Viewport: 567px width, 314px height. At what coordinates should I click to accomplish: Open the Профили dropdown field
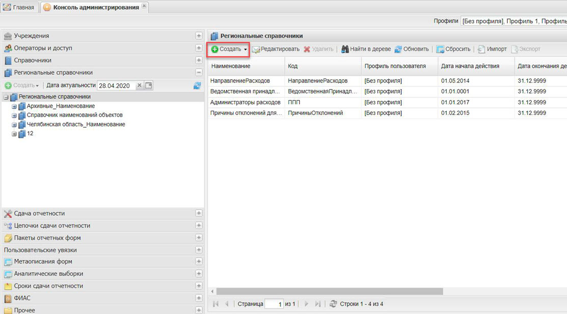[513, 21]
